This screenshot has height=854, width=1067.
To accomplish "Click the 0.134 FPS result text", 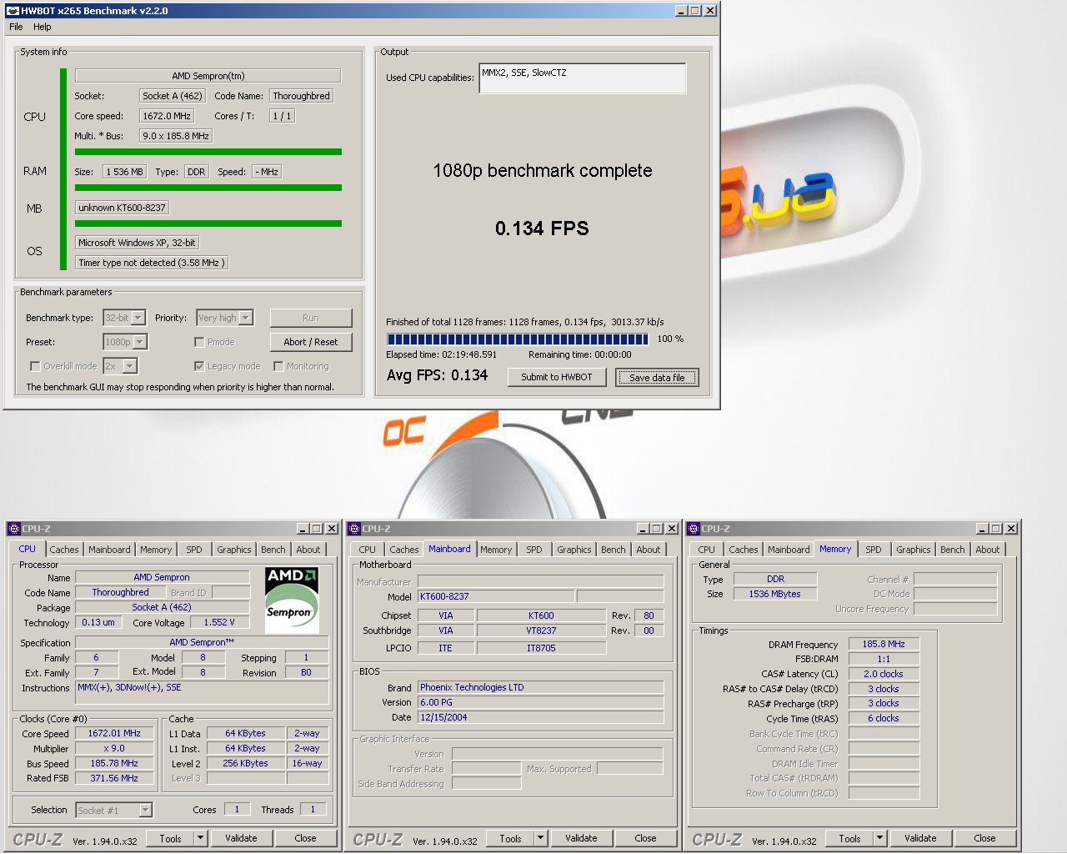I will click(542, 229).
